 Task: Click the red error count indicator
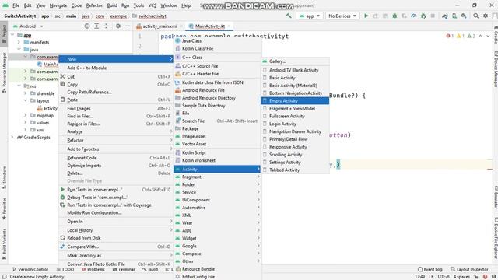click(x=450, y=36)
